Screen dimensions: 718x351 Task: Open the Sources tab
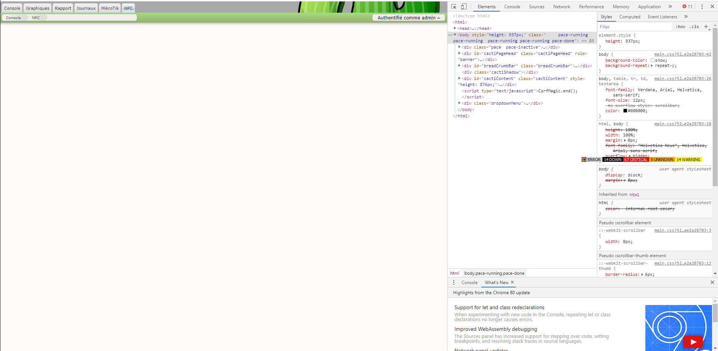click(x=537, y=7)
